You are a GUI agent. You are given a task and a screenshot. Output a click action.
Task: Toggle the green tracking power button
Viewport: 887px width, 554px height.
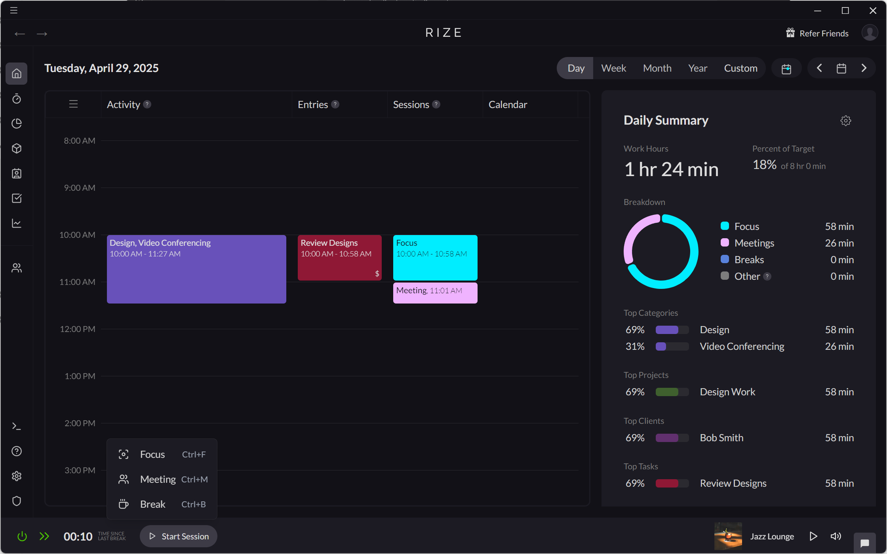click(x=22, y=536)
